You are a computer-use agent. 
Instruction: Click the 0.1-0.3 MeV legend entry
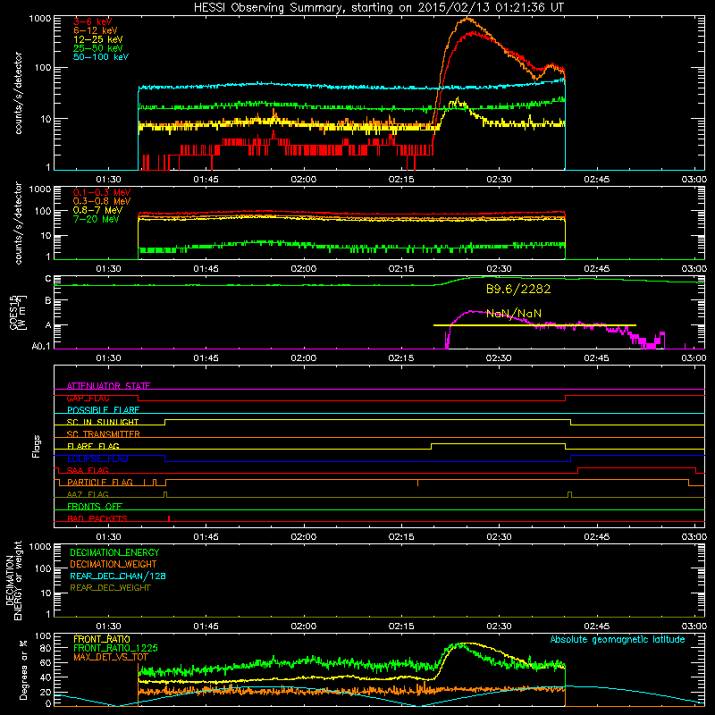[x=102, y=192]
